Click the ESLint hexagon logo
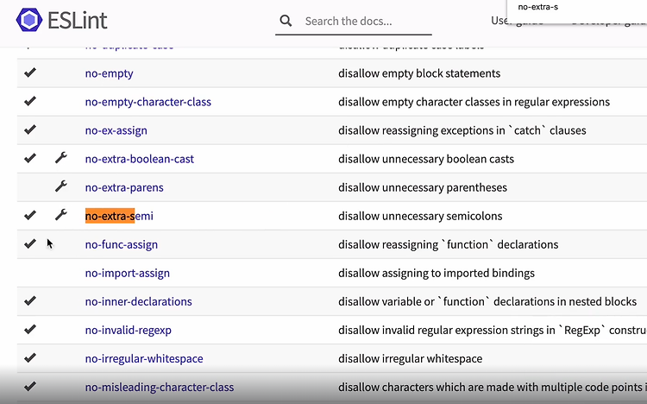This screenshot has width=647, height=404. tap(28, 20)
